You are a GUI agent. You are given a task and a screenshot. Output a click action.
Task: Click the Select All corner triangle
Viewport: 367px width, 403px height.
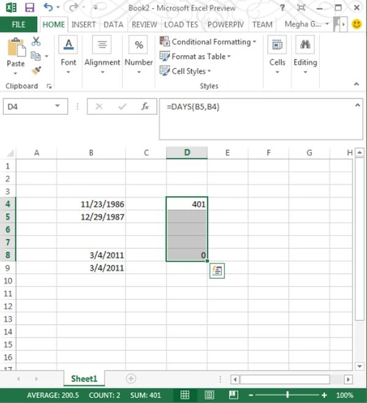pos(10,153)
